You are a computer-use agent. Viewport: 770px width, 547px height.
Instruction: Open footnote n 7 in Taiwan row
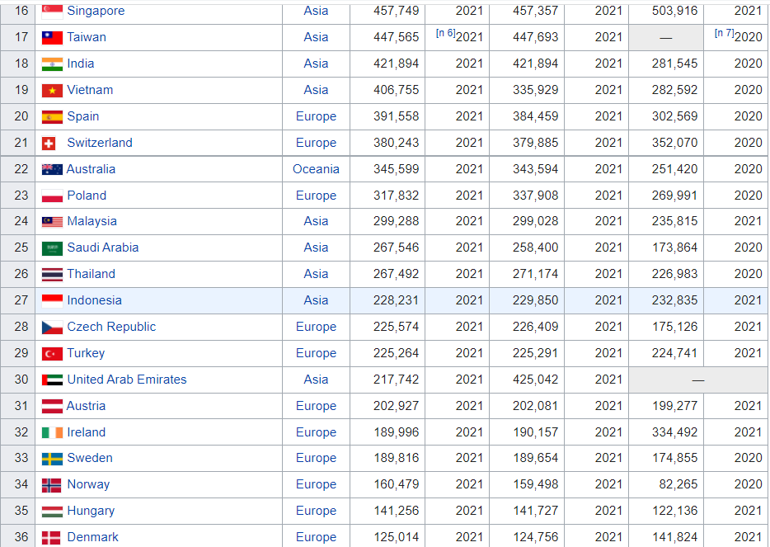[725, 33]
